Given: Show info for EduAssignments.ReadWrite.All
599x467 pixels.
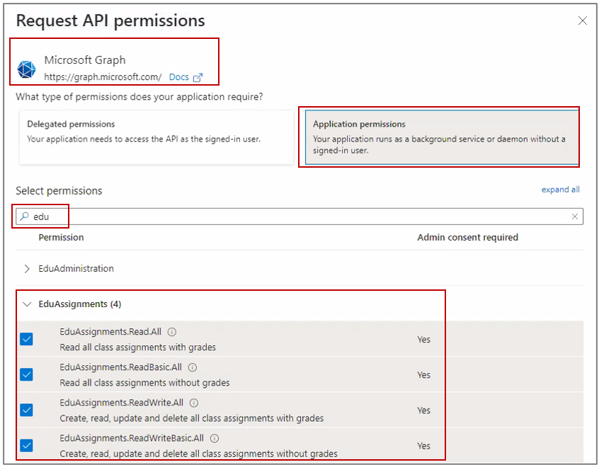Looking at the screenshot, I should pyautogui.click(x=194, y=403).
